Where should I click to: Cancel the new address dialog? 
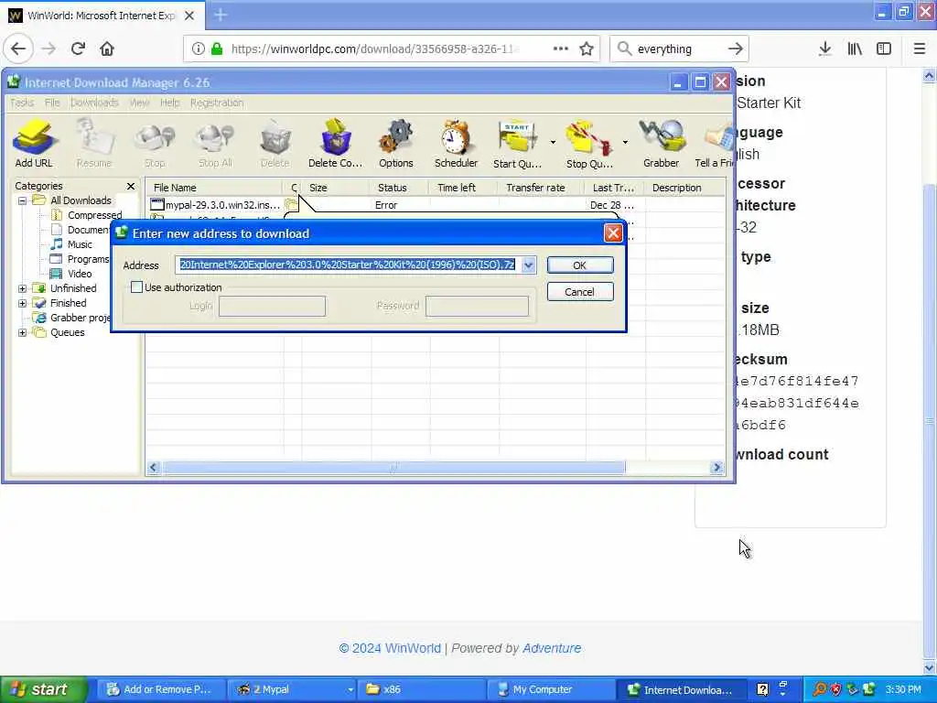tap(579, 292)
